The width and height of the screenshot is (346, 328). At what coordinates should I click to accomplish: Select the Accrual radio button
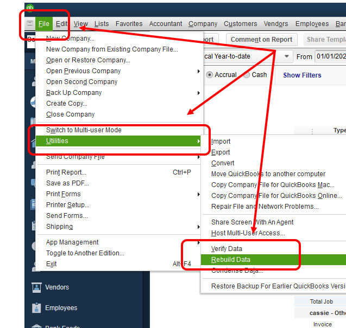(210, 75)
